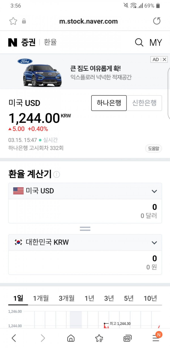
Task: Go to browser home icon
Action: pos(71,338)
